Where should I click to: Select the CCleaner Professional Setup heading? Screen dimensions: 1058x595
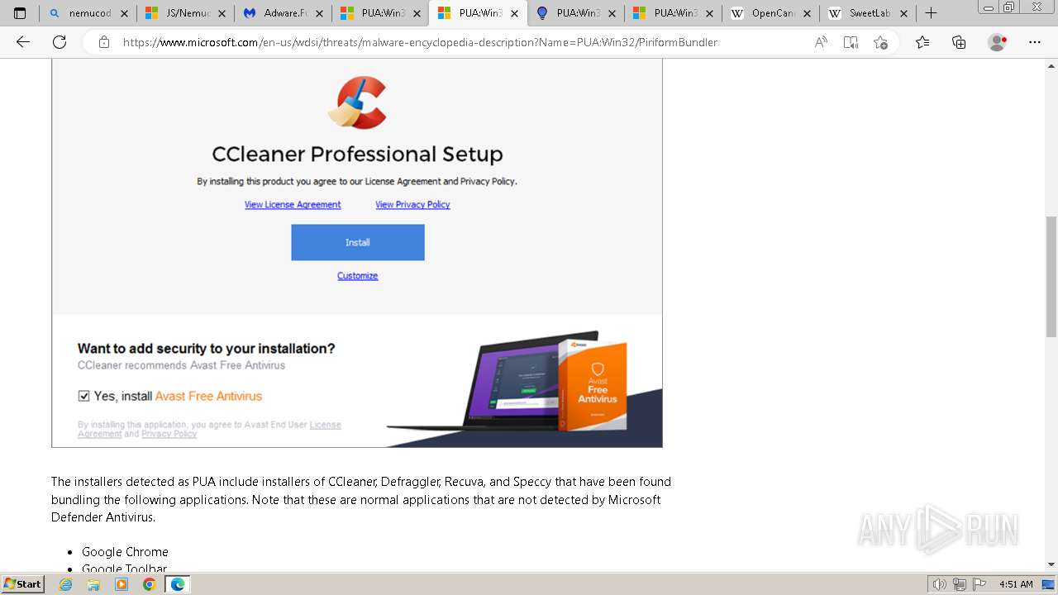point(357,155)
